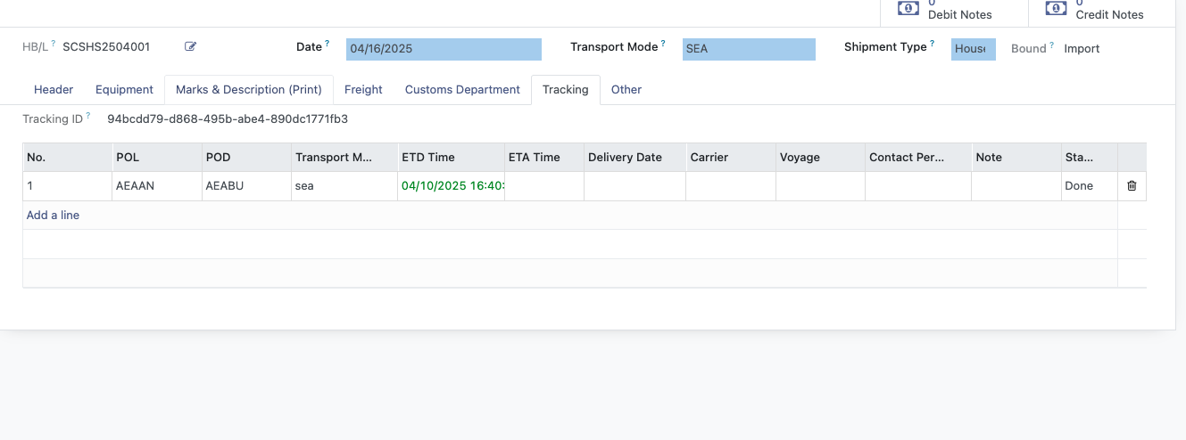Click the Date field 04/16/2025

(x=444, y=49)
